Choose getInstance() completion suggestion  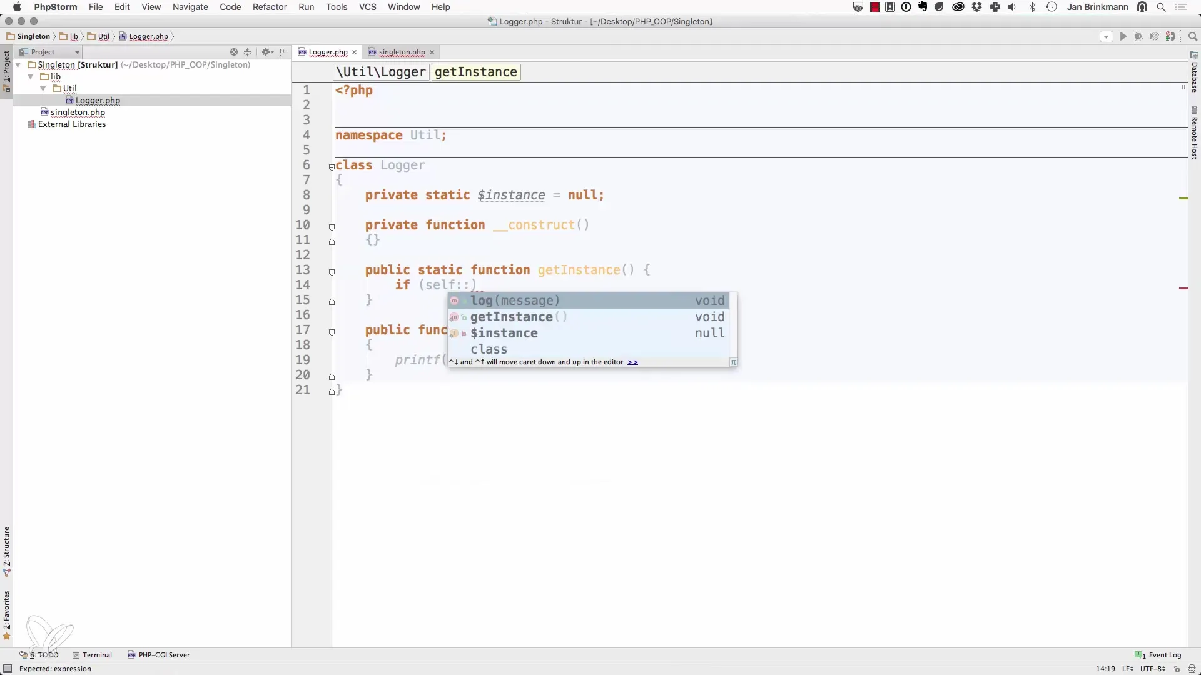(589, 317)
